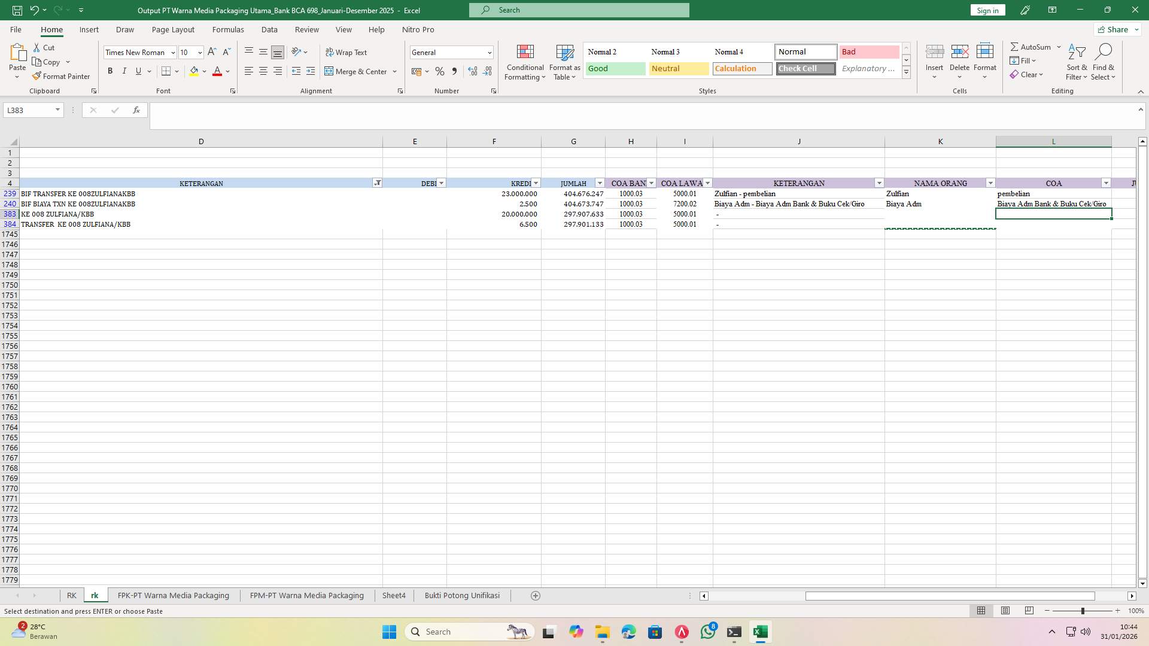Image resolution: width=1149 pixels, height=646 pixels.
Task: Toggle Wrap Text on selected cells
Action: [347, 52]
